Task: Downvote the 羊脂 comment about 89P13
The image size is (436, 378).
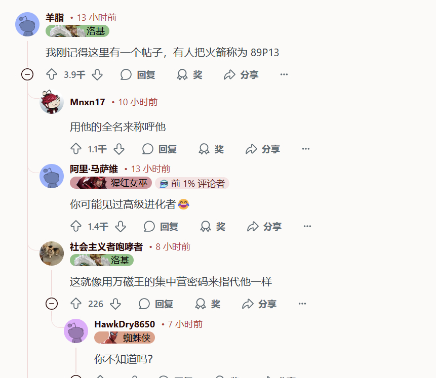Action: 97,74
